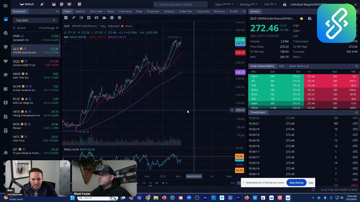
Task: Open the Watchlists panel menu icon
Action: tap(57, 12)
